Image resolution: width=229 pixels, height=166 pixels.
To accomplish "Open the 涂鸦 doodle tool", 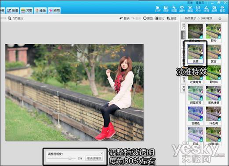I will click(x=206, y=9).
